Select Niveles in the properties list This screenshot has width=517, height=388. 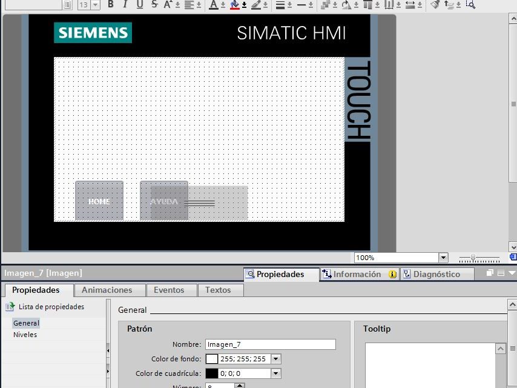pos(25,334)
